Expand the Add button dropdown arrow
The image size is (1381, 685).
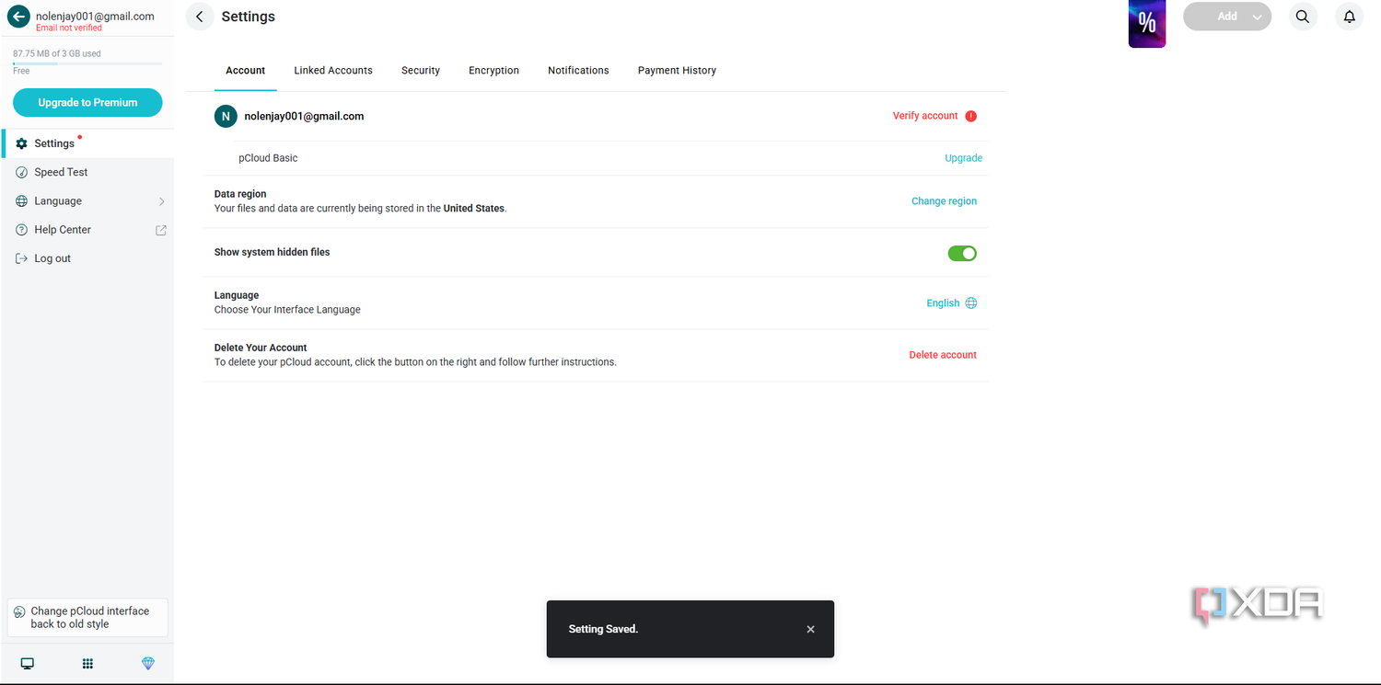(1258, 17)
